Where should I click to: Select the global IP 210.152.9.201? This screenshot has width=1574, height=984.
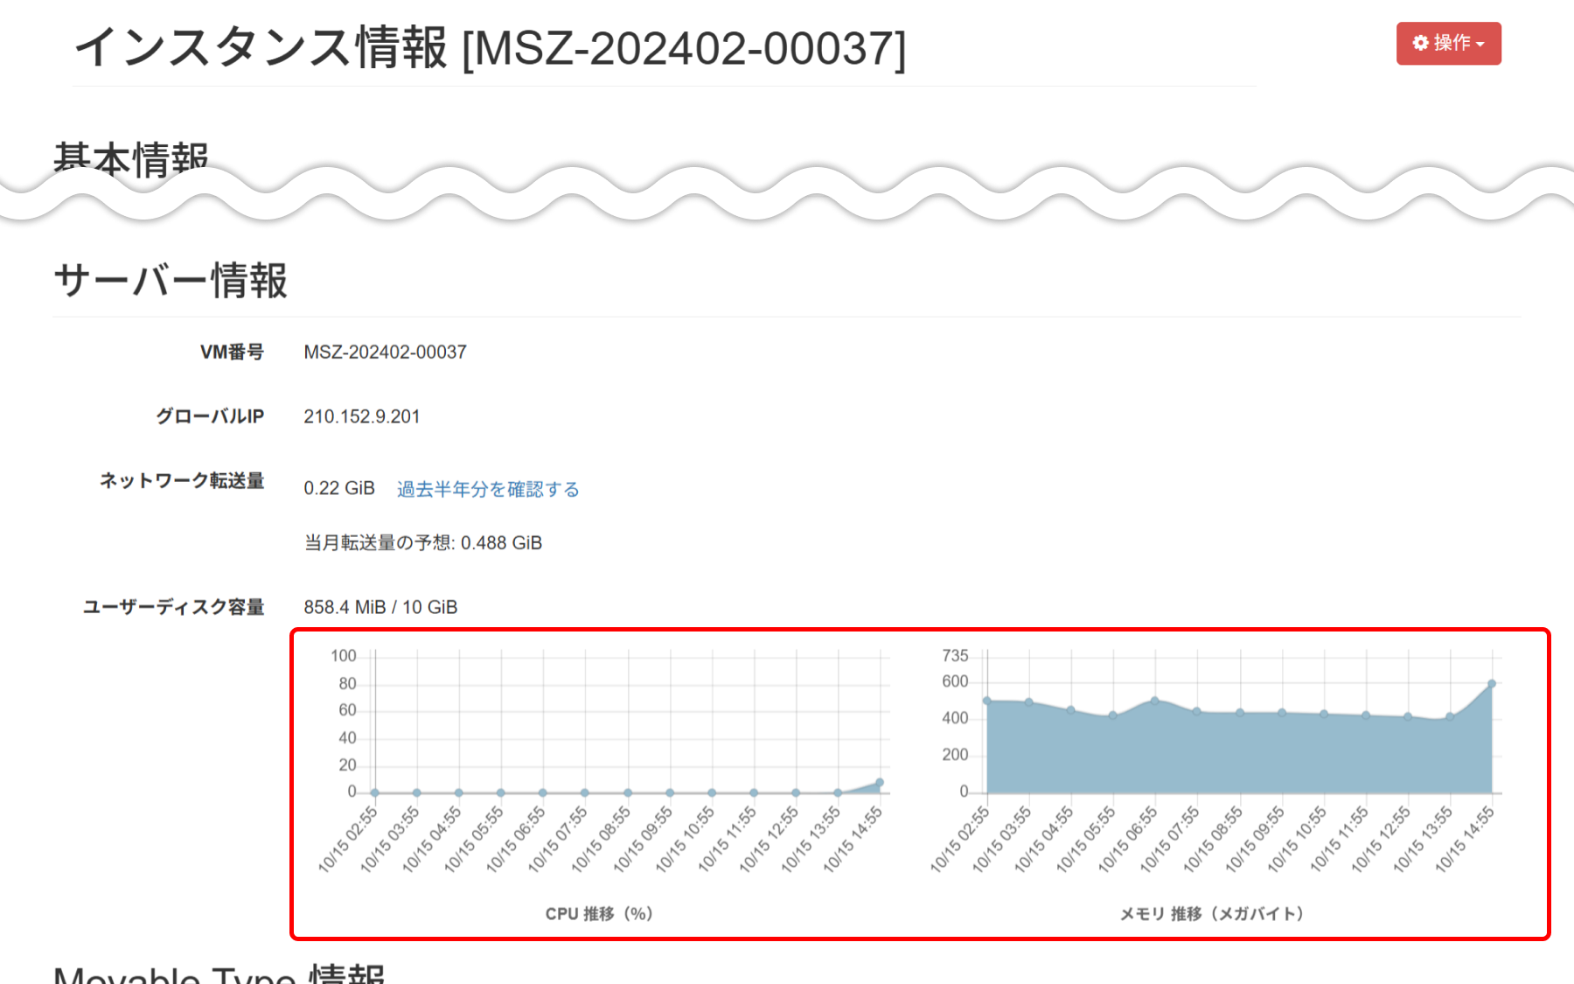coord(362,416)
